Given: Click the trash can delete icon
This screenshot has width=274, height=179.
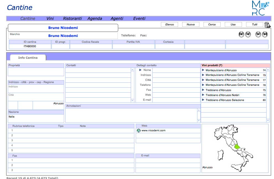Looking at the screenshot, I should click(x=267, y=25).
